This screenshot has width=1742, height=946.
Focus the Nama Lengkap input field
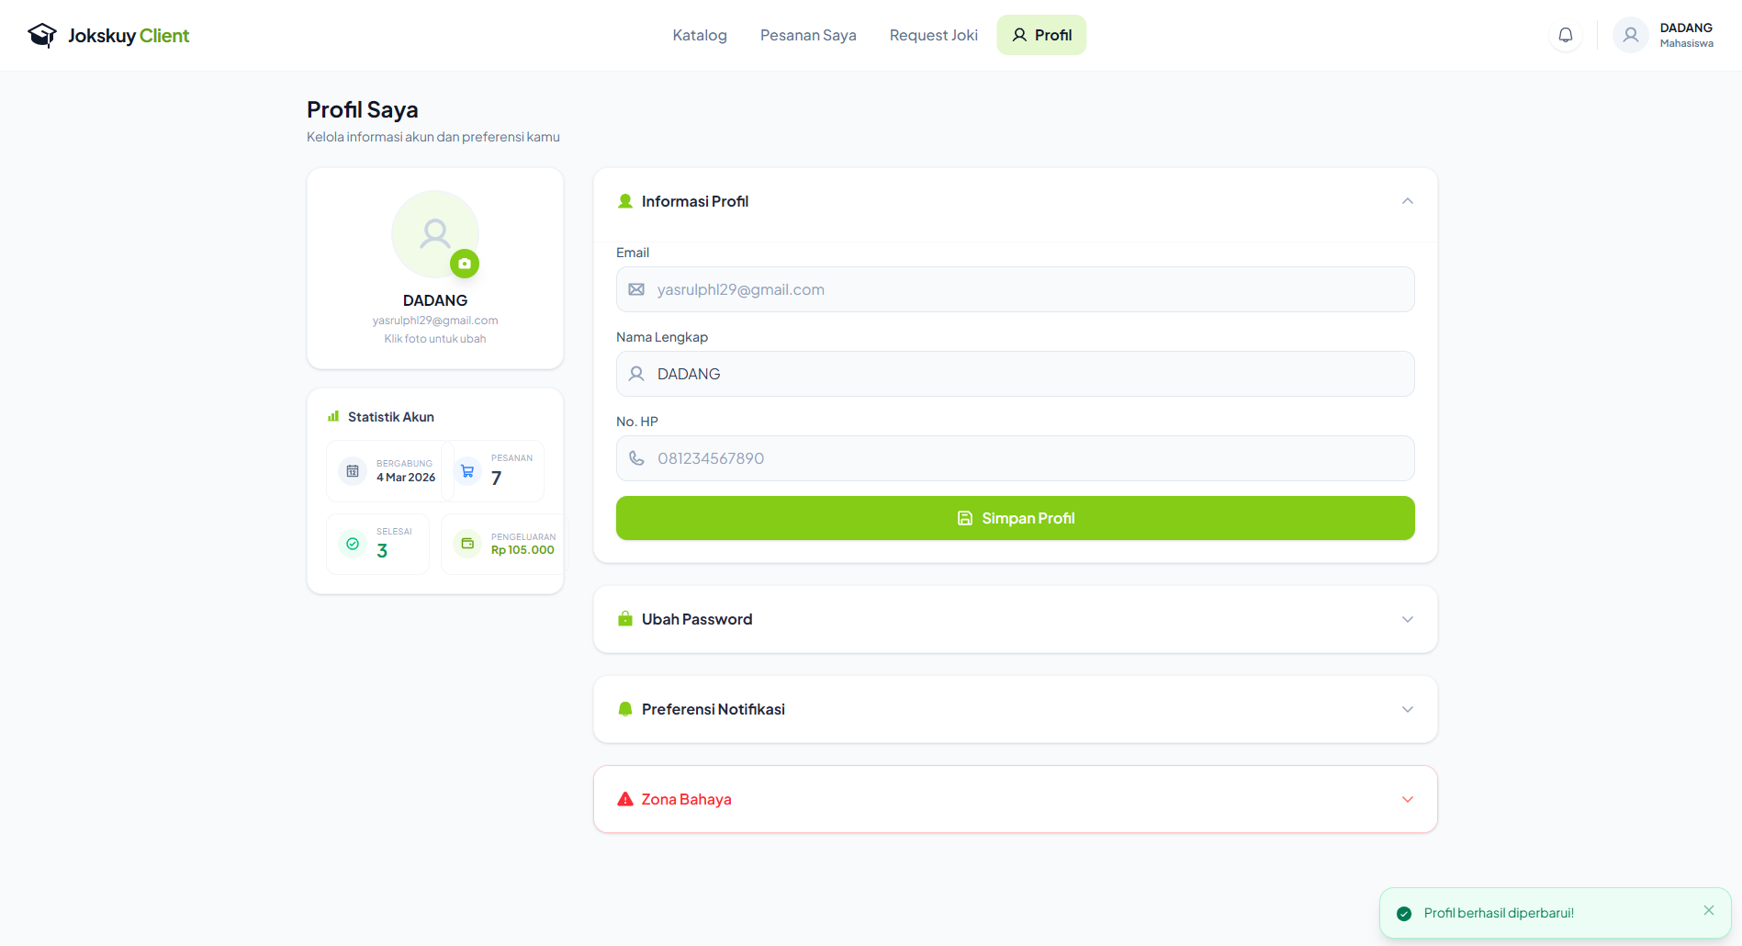click(x=1016, y=374)
